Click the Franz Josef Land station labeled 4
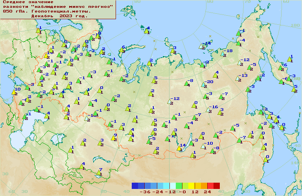The width and height of the screenshot is (302, 196). (x=146, y=31)
